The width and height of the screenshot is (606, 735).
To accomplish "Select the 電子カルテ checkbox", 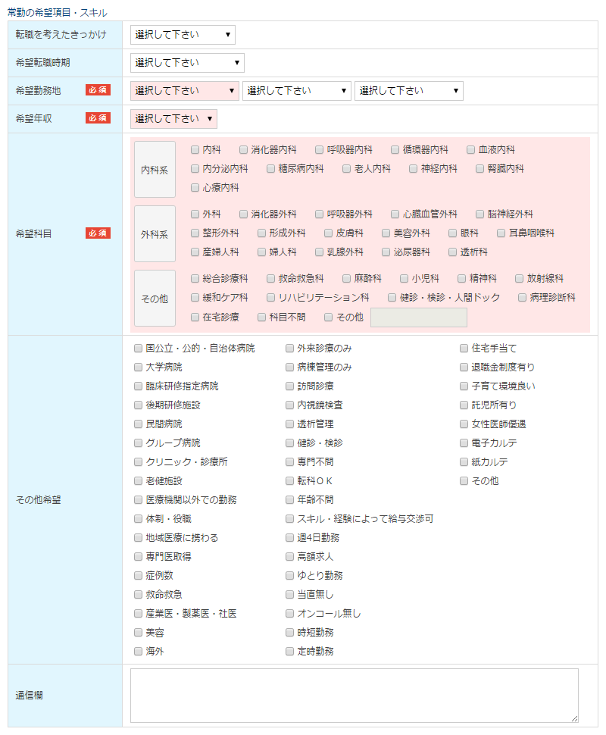I will (464, 443).
